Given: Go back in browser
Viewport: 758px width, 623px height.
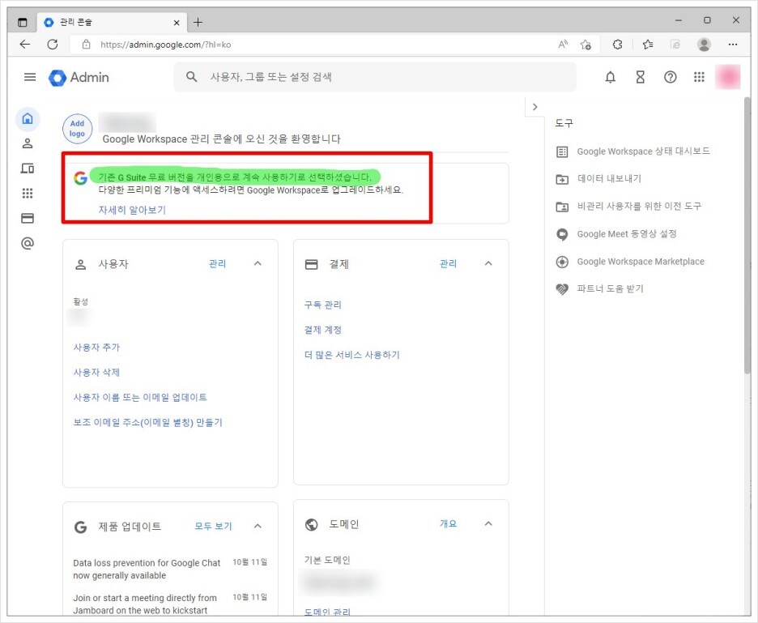Looking at the screenshot, I should coord(24,45).
